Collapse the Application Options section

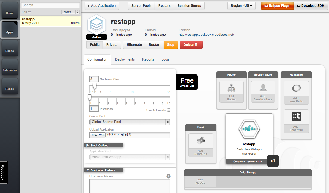click(x=103, y=170)
